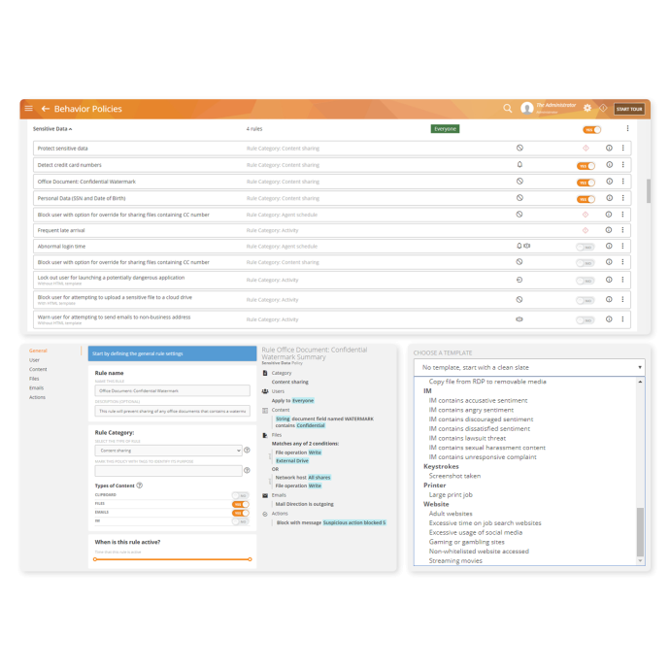Select 'Screenshot taken' template from list

454,476
